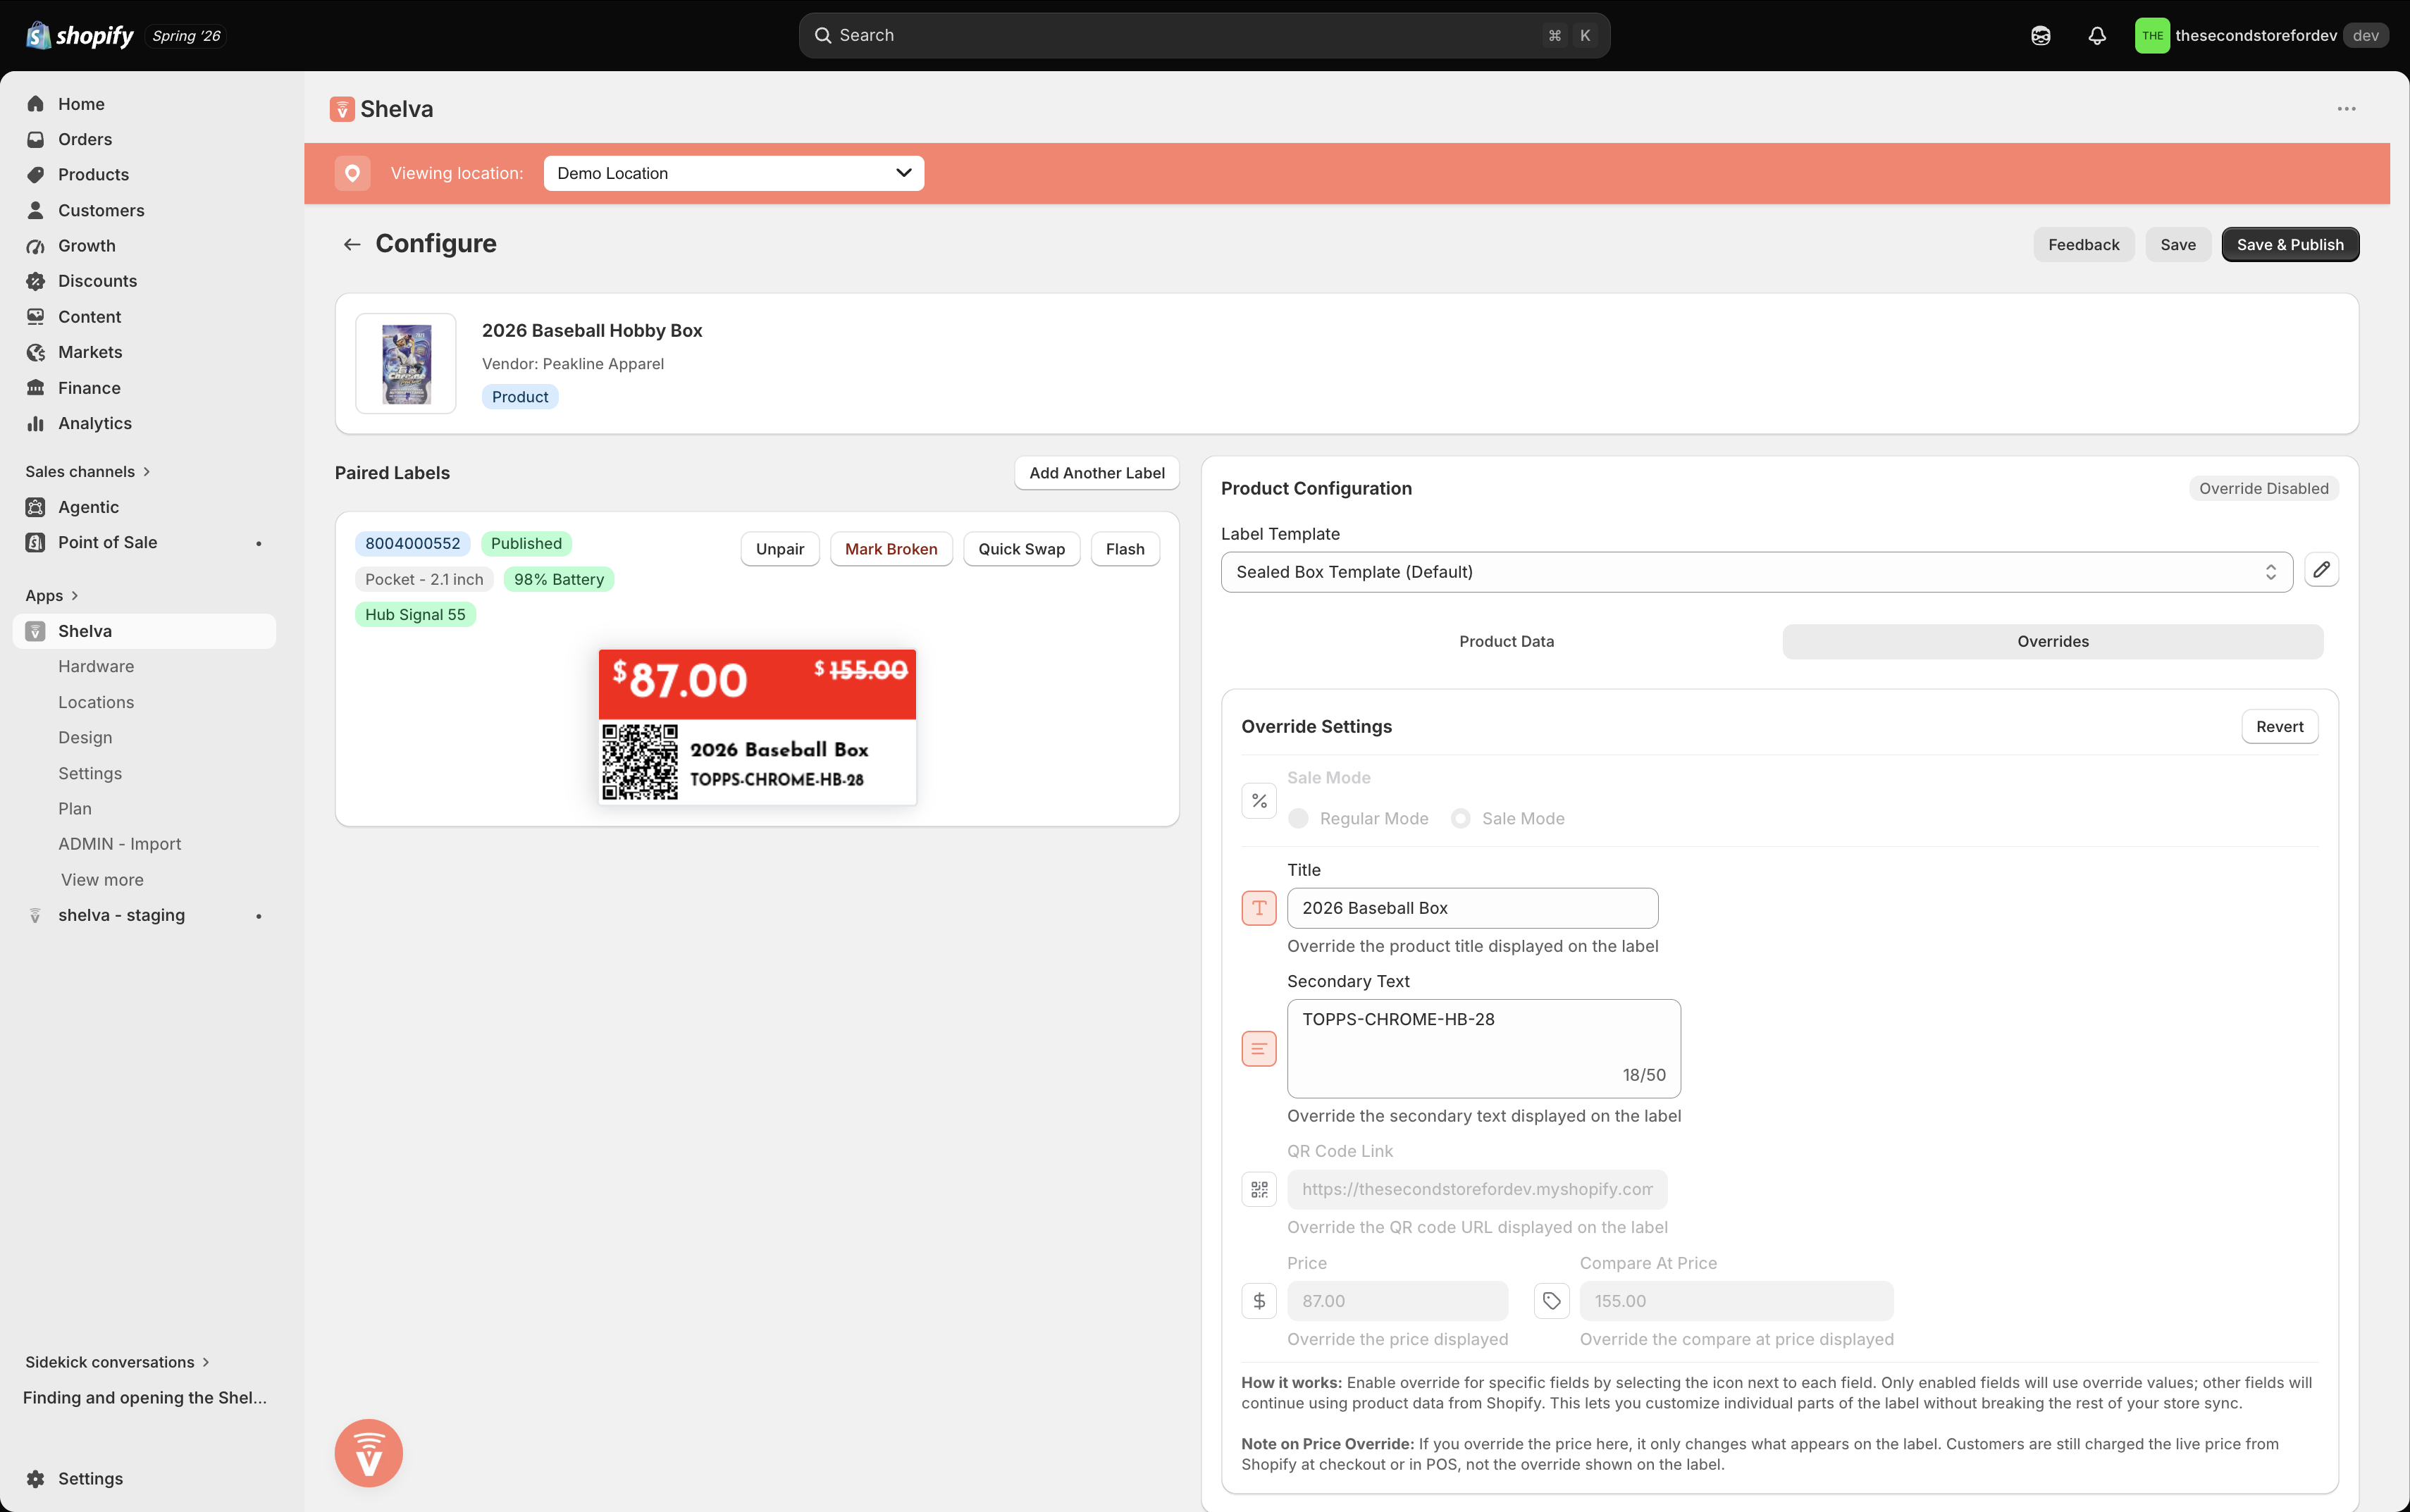Click the Home icon in sidebar
The width and height of the screenshot is (2410, 1512).
[36, 104]
